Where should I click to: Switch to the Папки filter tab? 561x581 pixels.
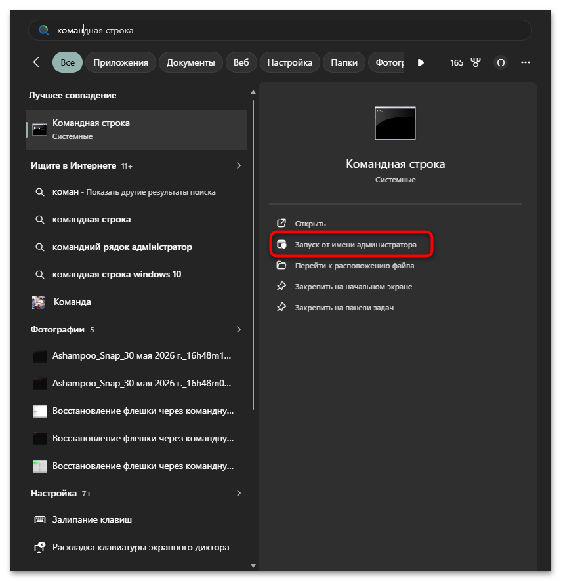coord(344,62)
